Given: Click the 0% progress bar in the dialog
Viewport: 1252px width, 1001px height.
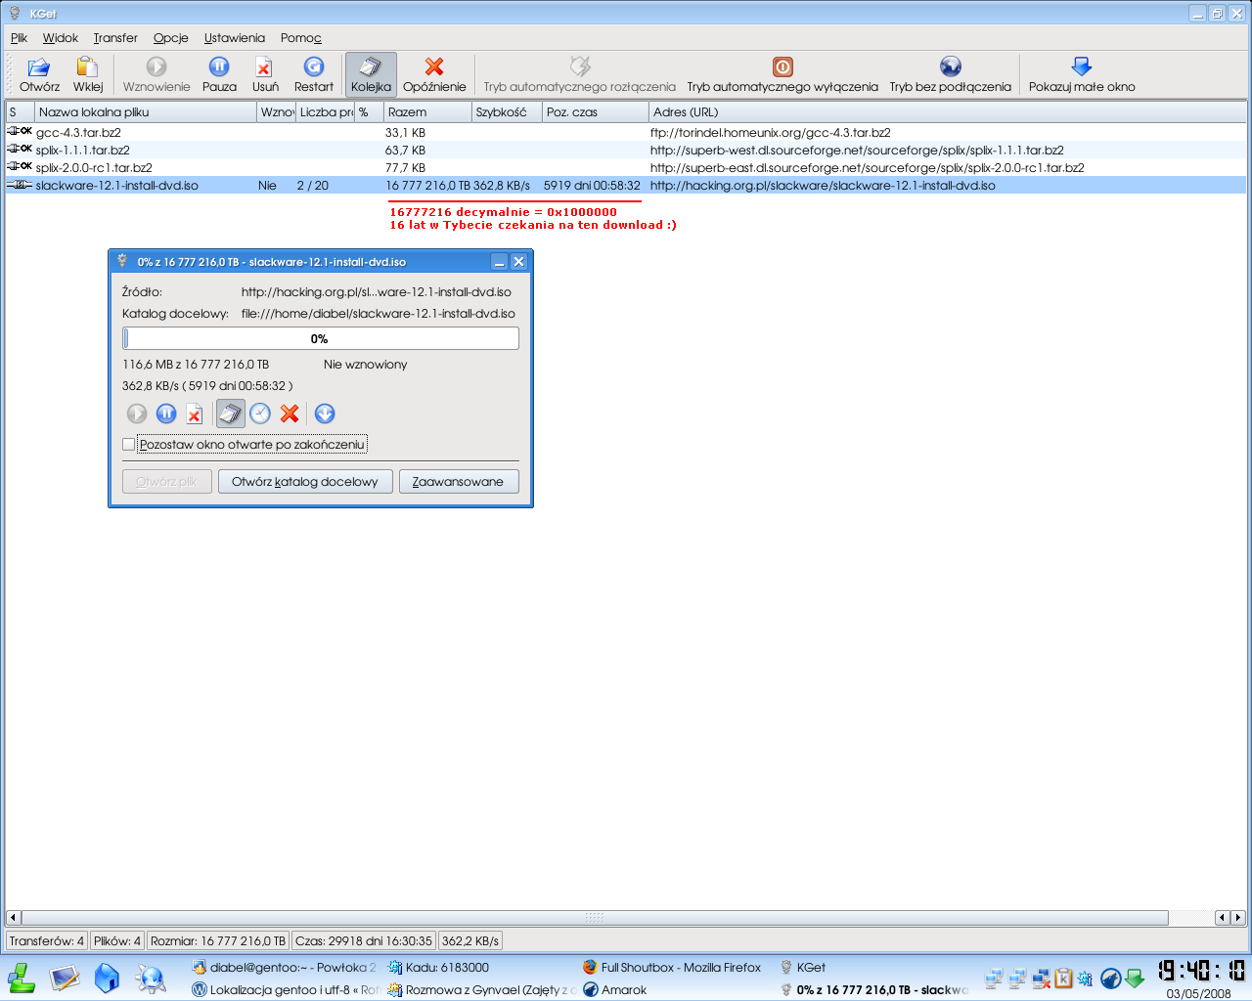Looking at the screenshot, I should 321,338.
